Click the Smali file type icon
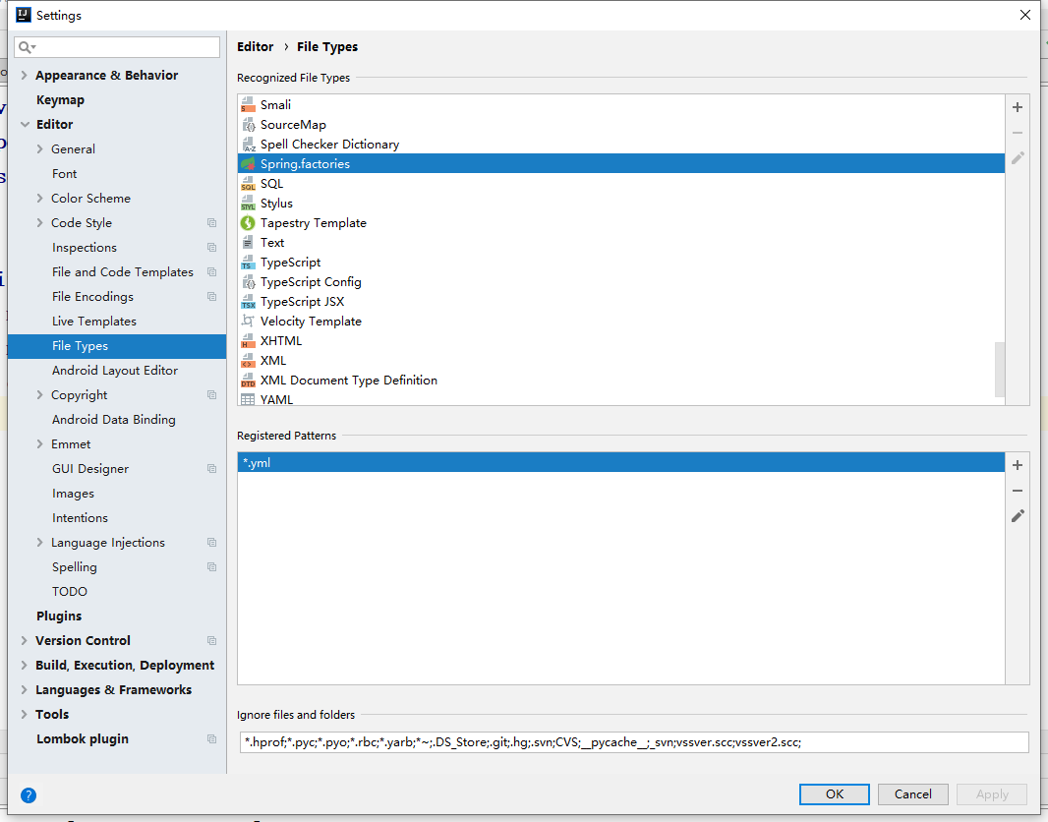 click(x=248, y=105)
